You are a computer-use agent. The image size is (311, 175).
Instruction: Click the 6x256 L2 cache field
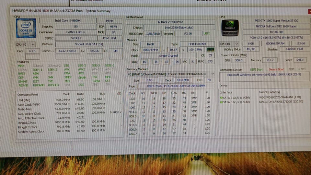tap(95, 51)
